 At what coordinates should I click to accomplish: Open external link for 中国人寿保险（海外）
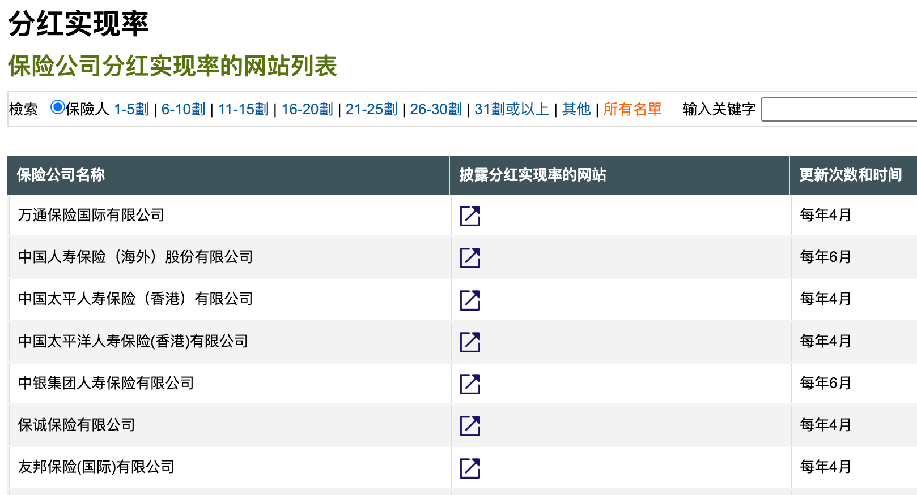click(x=470, y=258)
